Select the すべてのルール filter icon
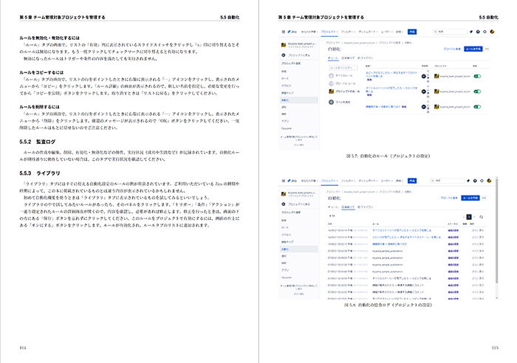Image resolution: width=517 pixels, height=363 pixels. pos(331,76)
